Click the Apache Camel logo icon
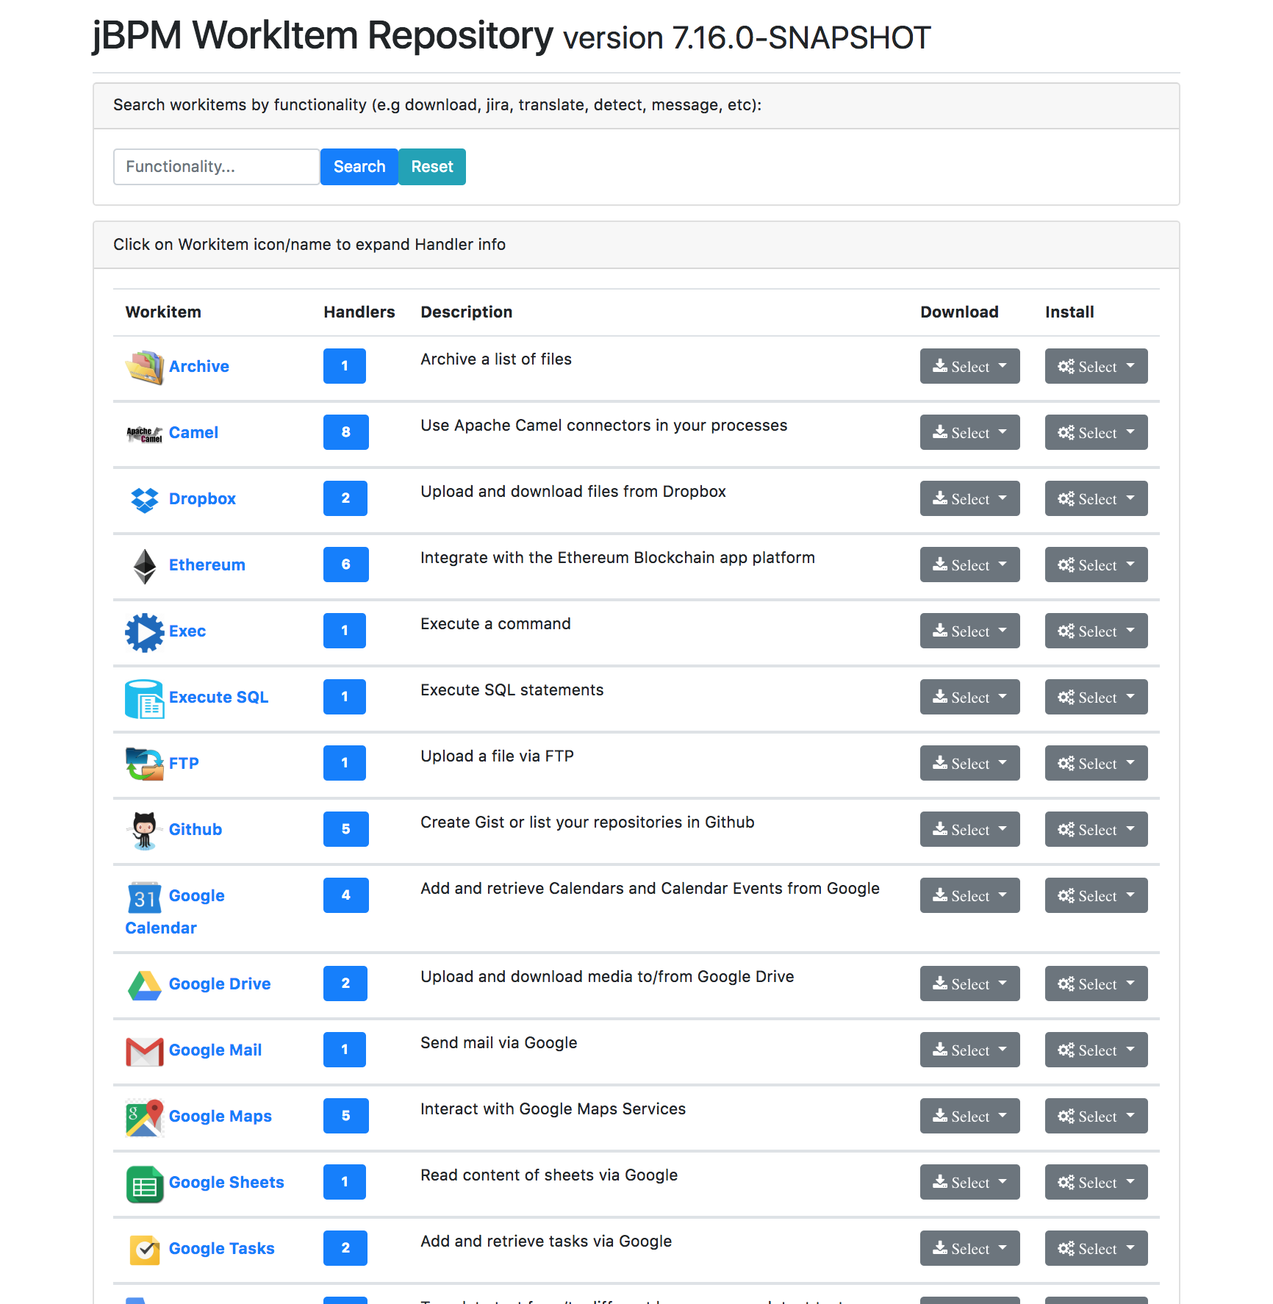The image size is (1273, 1304). coord(145,434)
